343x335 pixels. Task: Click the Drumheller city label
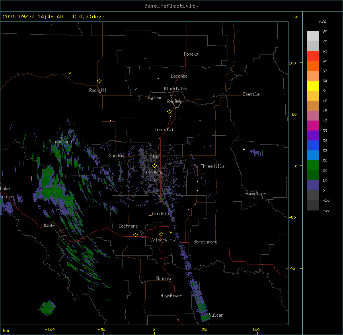coord(254,194)
